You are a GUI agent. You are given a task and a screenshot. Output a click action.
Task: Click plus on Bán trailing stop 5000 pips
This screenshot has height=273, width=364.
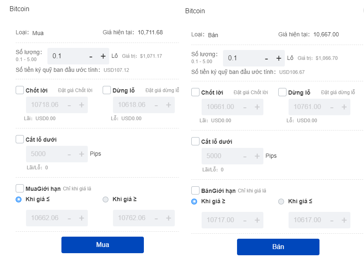click(x=257, y=156)
